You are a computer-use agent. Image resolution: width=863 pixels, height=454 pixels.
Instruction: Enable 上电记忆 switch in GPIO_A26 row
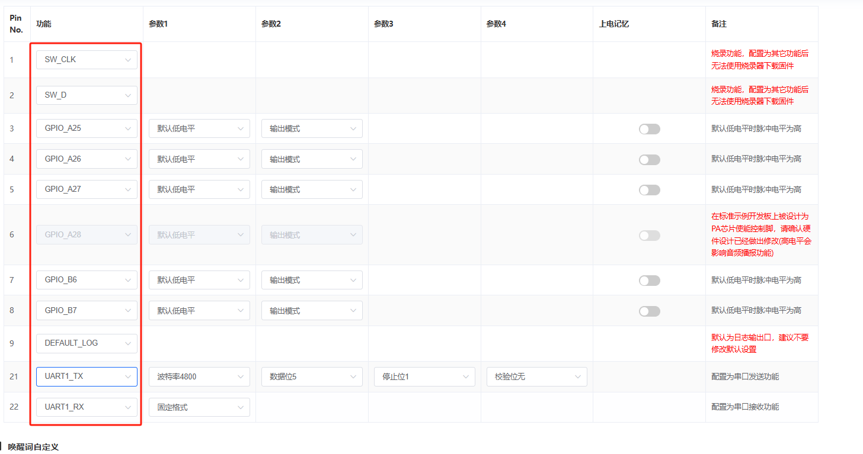click(x=649, y=160)
